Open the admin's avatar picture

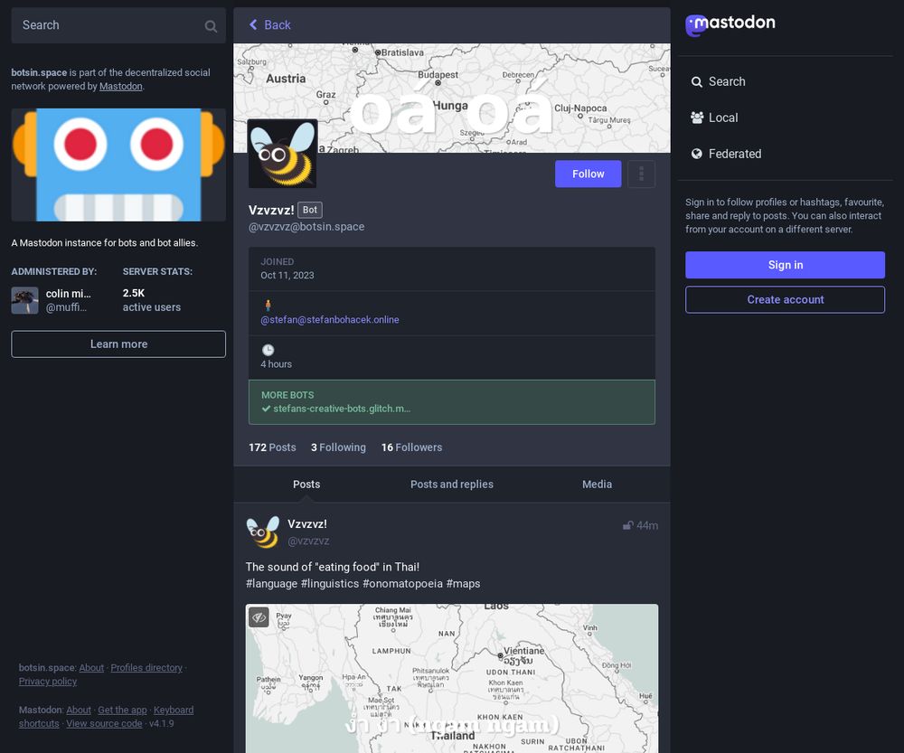[24, 300]
